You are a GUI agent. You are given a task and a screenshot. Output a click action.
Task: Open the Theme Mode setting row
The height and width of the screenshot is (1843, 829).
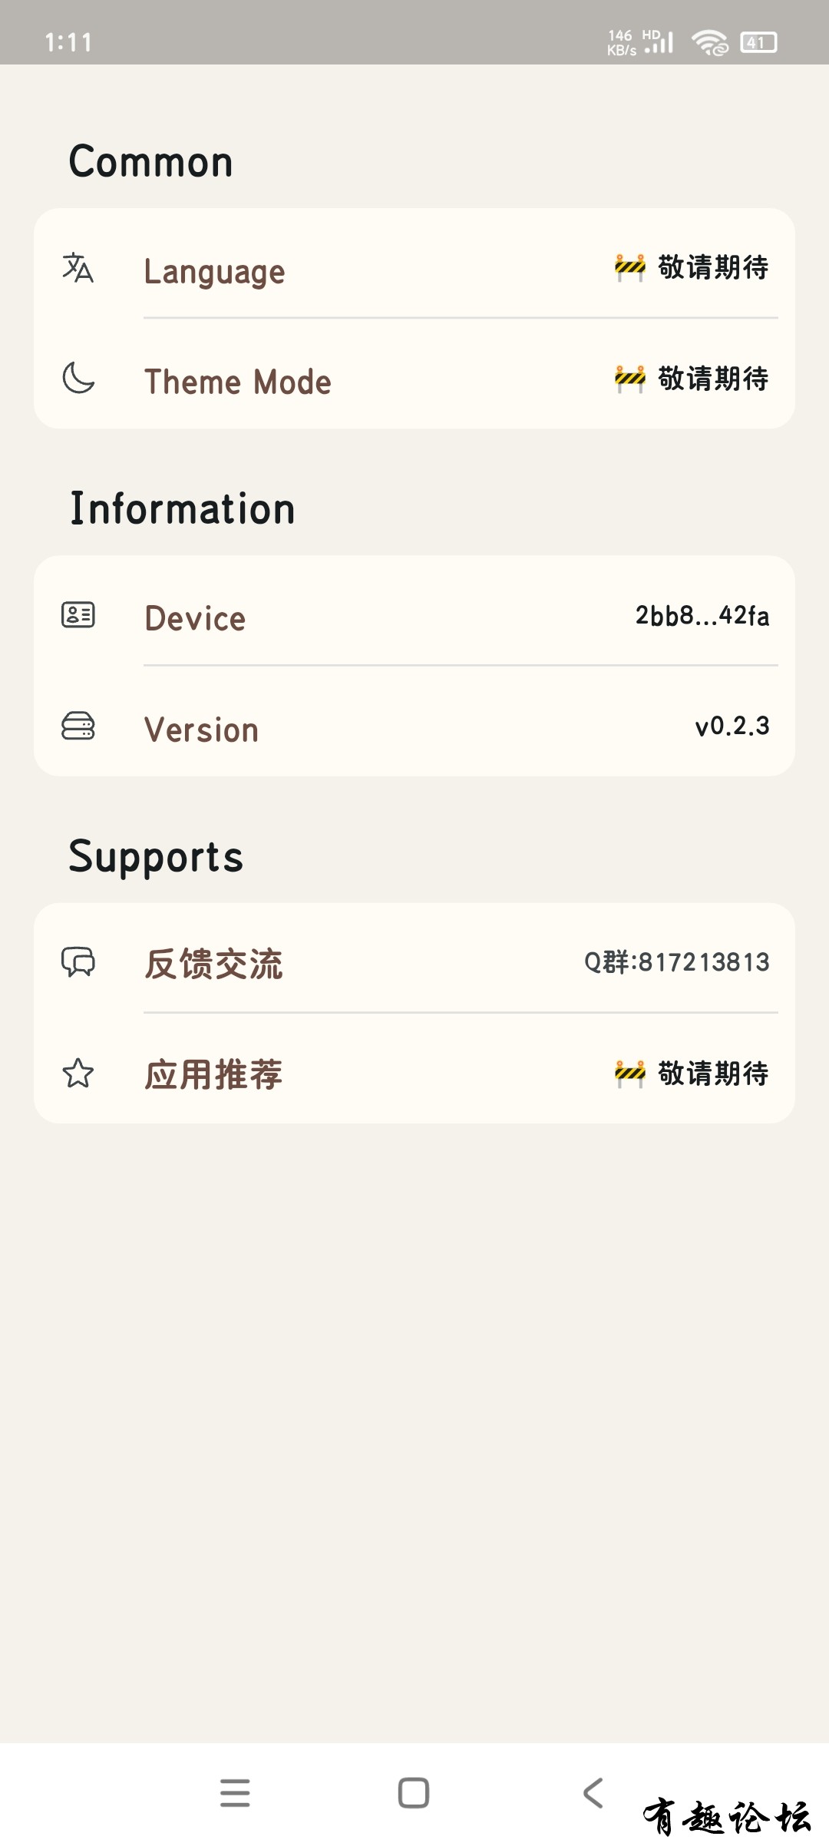(414, 374)
